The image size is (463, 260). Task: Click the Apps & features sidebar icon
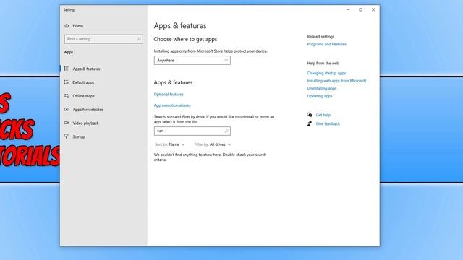tap(67, 69)
